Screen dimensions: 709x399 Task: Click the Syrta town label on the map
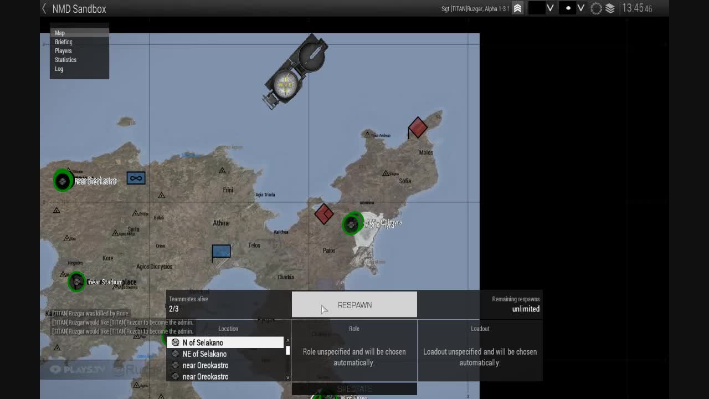pyautogui.click(x=133, y=229)
